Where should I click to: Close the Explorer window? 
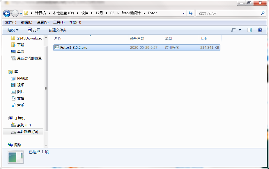coord(260,3)
